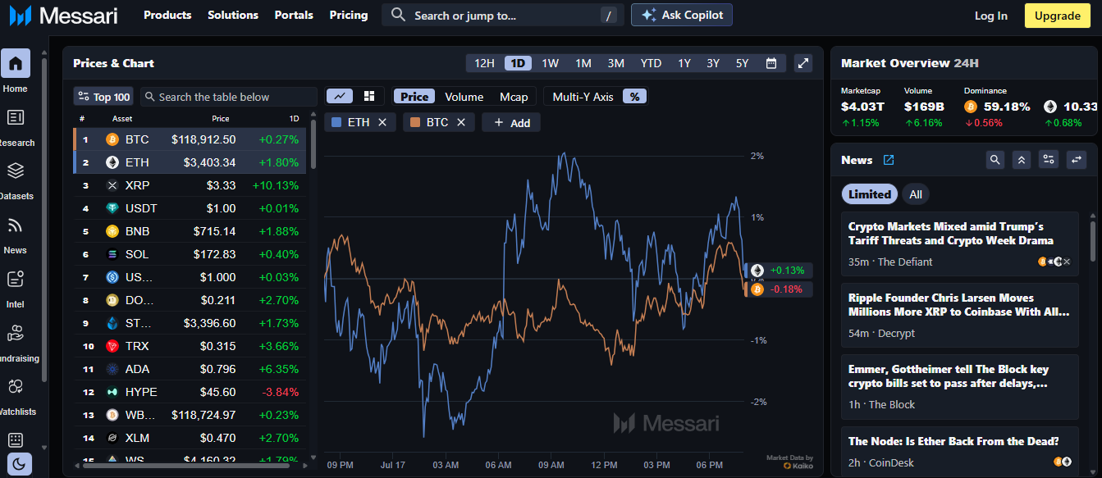Click the Messari logo in the header
This screenshot has height=478, width=1102.
pos(63,16)
